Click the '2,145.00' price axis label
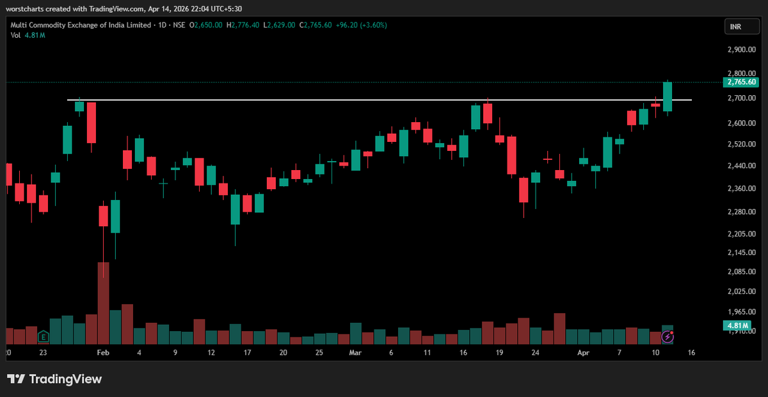This screenshot has height=397, width=768. tap(742, 253)
